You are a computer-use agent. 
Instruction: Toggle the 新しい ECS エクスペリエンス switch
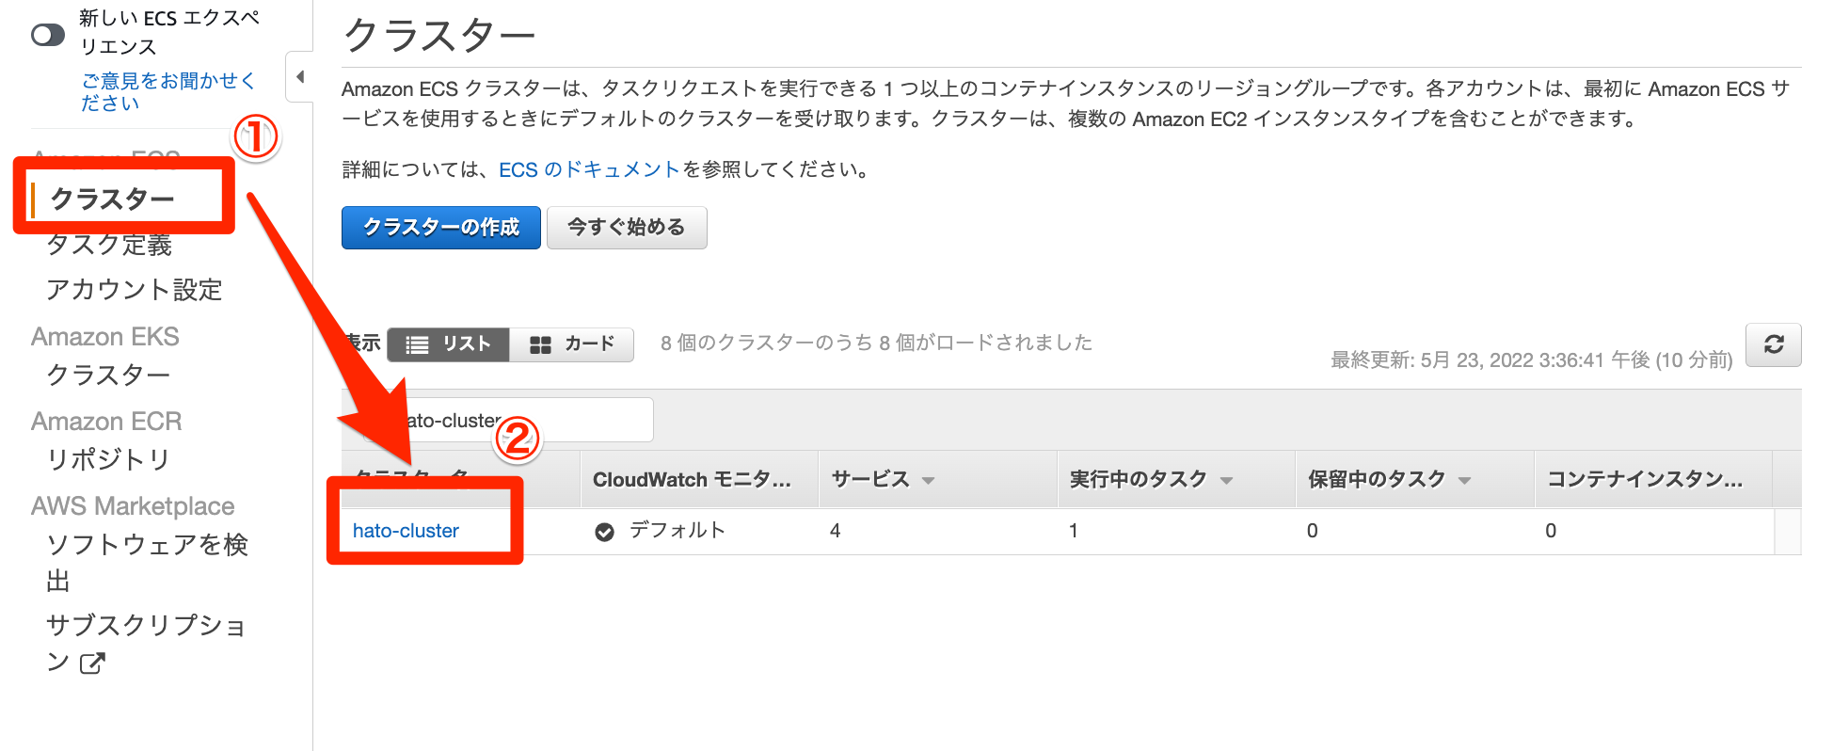coord(47,36)
